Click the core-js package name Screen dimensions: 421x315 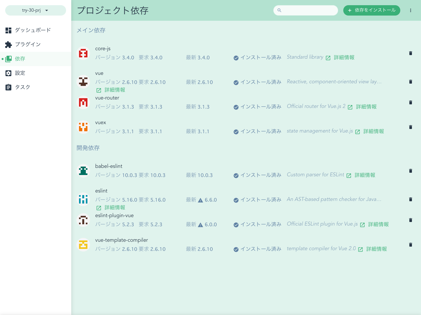click(x=103, y=49)
